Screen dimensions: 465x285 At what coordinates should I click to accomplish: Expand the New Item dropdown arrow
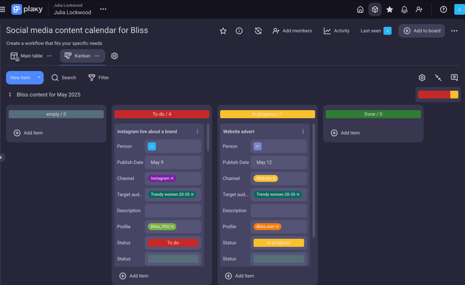pos(39,78)
